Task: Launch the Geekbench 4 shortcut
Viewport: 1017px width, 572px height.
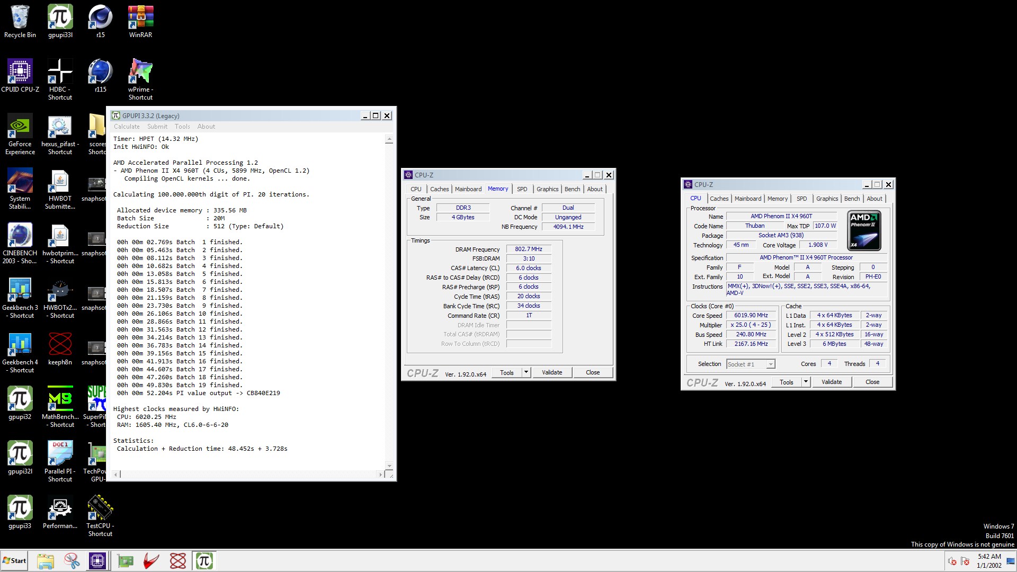Action: [x=20, y=352]
